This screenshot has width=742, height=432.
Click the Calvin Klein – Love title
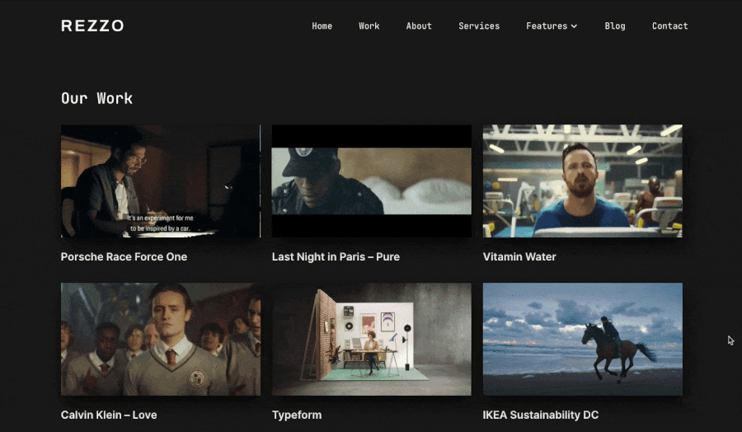point(109,415)
